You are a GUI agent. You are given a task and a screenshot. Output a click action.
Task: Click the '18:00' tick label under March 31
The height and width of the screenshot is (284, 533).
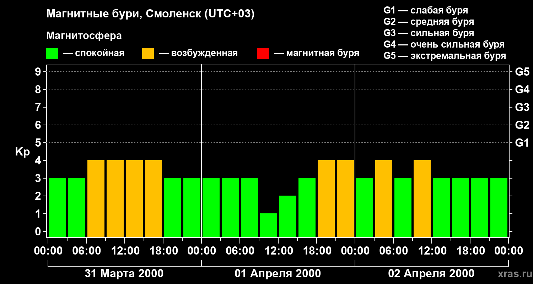click(163, 251)
